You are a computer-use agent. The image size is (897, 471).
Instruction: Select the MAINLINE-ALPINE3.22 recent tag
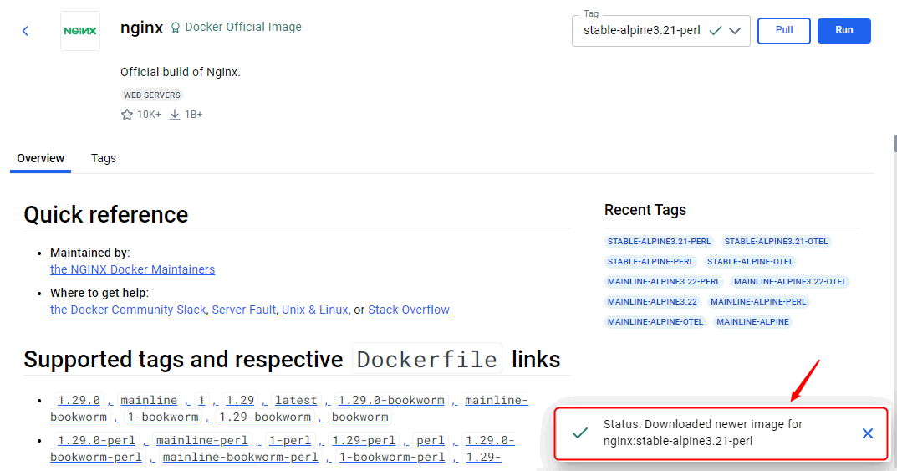tap(652, 302)
